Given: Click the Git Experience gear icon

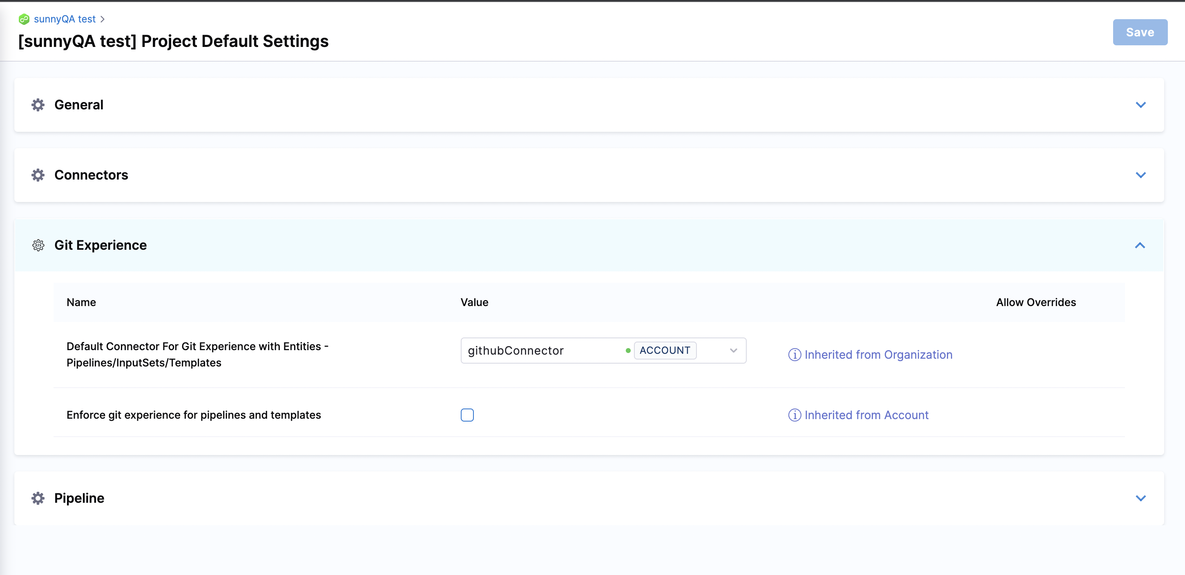Looking at the screenshot, I should pos(38,245).
